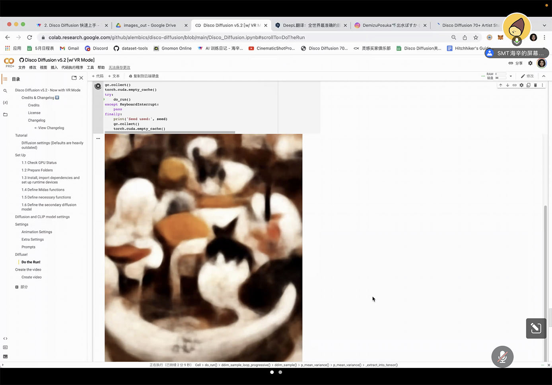The height and width of the screenshot is (385, 552).
Task: Bookmark this page with the star icon
Action: (476, 37)
